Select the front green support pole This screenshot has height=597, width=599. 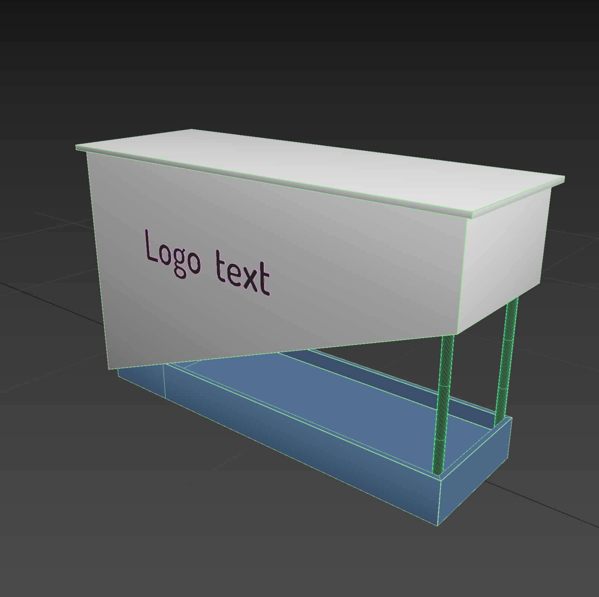(x=444, y=404)
